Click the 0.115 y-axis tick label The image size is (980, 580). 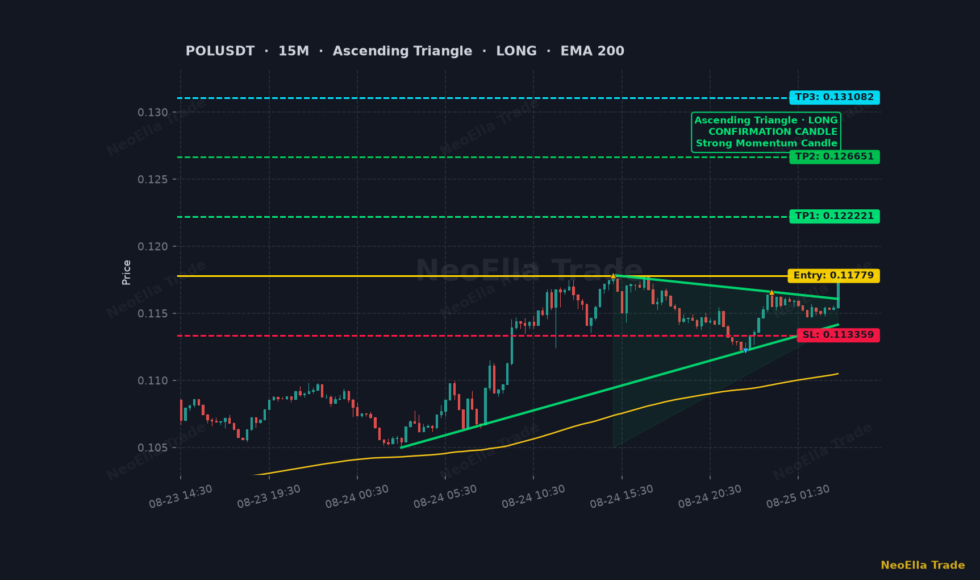pyautogui.click(x=153, y=314)
